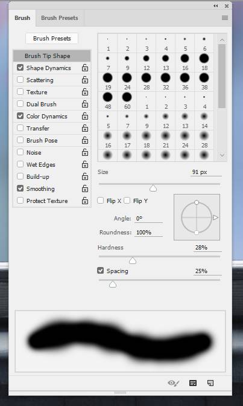This screenshot has height=406, width=243.
Task: Click the lock icon beside Shape Dynamics
Action: click(85, 68)
